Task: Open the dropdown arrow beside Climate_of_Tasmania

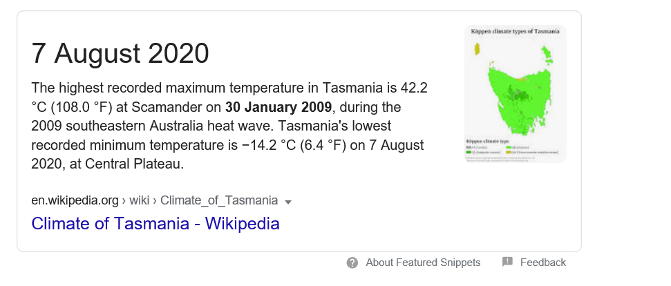Action: [x=288, y=202]
